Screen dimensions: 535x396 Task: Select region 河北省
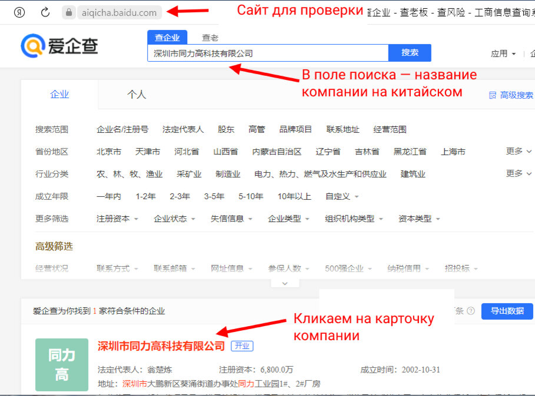(187, 152)
